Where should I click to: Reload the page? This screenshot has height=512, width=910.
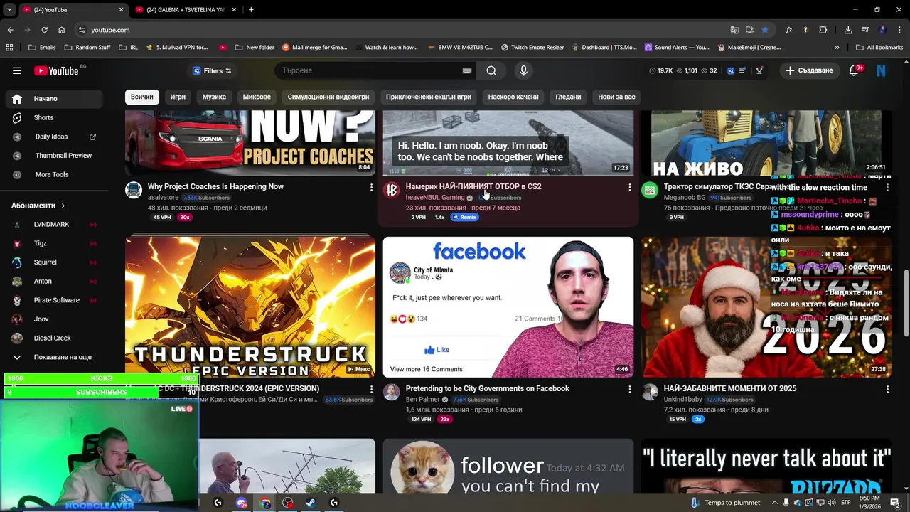pyautogui.click(x=44, y=30)
